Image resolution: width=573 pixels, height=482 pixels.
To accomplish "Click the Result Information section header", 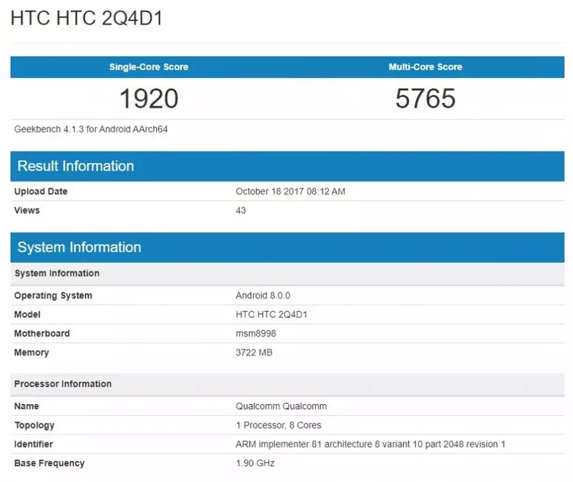I will (x=75, y=166).
